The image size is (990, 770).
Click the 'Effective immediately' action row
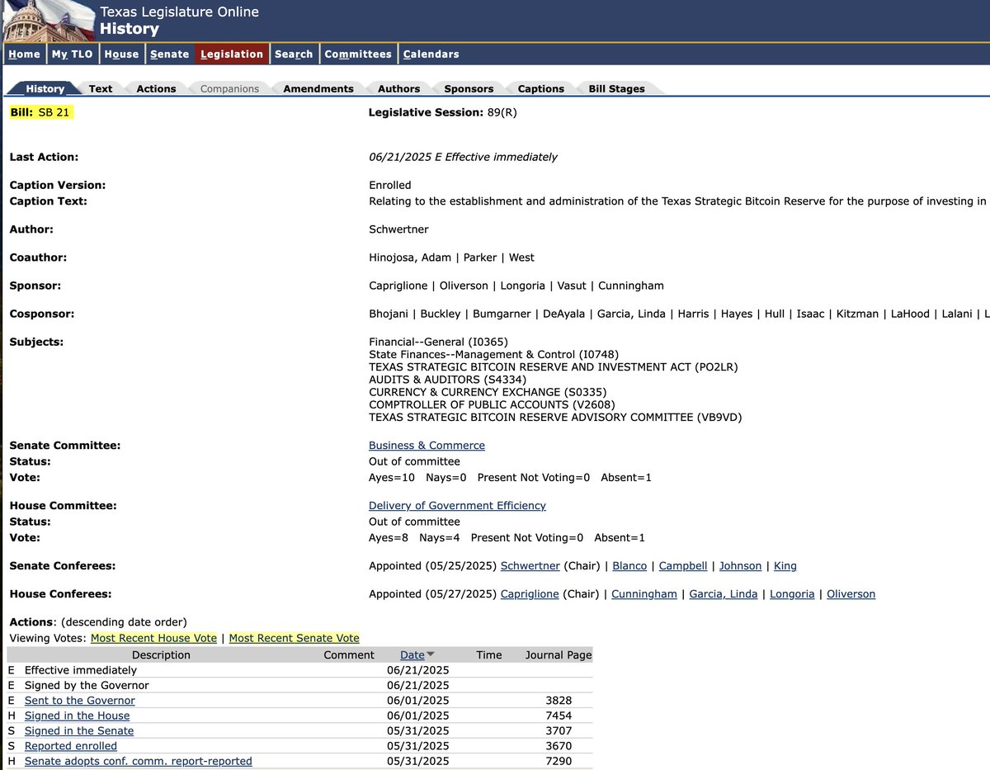pyautogui.click(x=299, y=671)
